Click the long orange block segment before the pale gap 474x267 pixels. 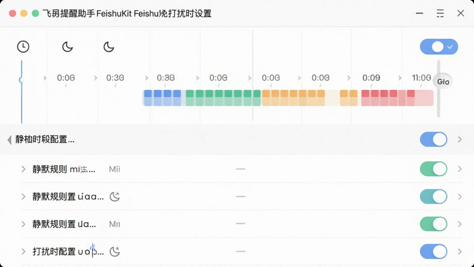coord(293,98)
